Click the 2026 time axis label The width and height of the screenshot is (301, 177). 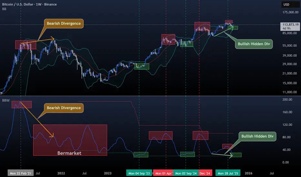(249, 173)
